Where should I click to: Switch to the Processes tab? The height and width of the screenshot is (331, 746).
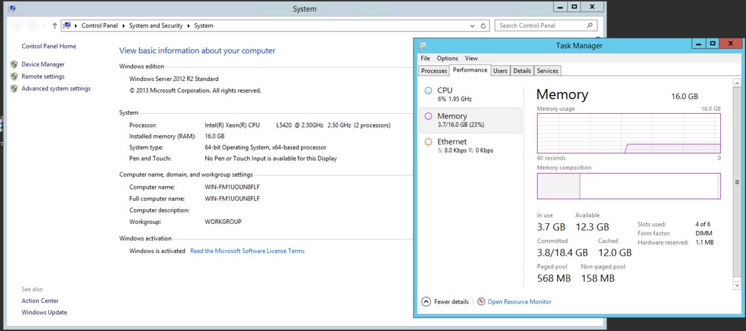[434, 71]
